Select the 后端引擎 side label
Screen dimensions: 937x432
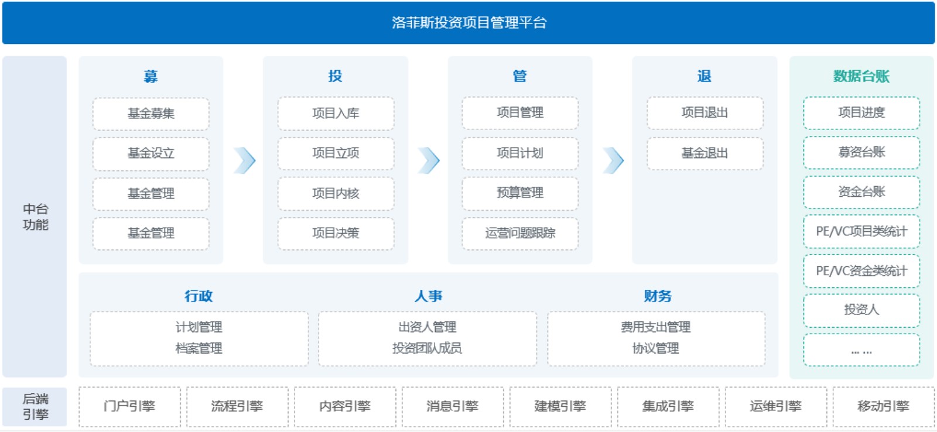(35, 407)
